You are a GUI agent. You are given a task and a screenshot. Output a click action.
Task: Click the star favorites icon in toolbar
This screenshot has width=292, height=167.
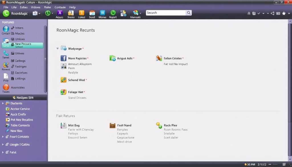coord(284,13)
